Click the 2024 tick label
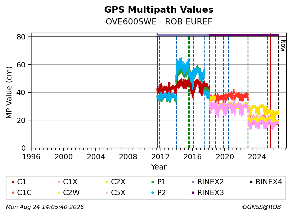The height and width of the screenshot is (216, 292). pyautogui.click(x=257, y=157)
